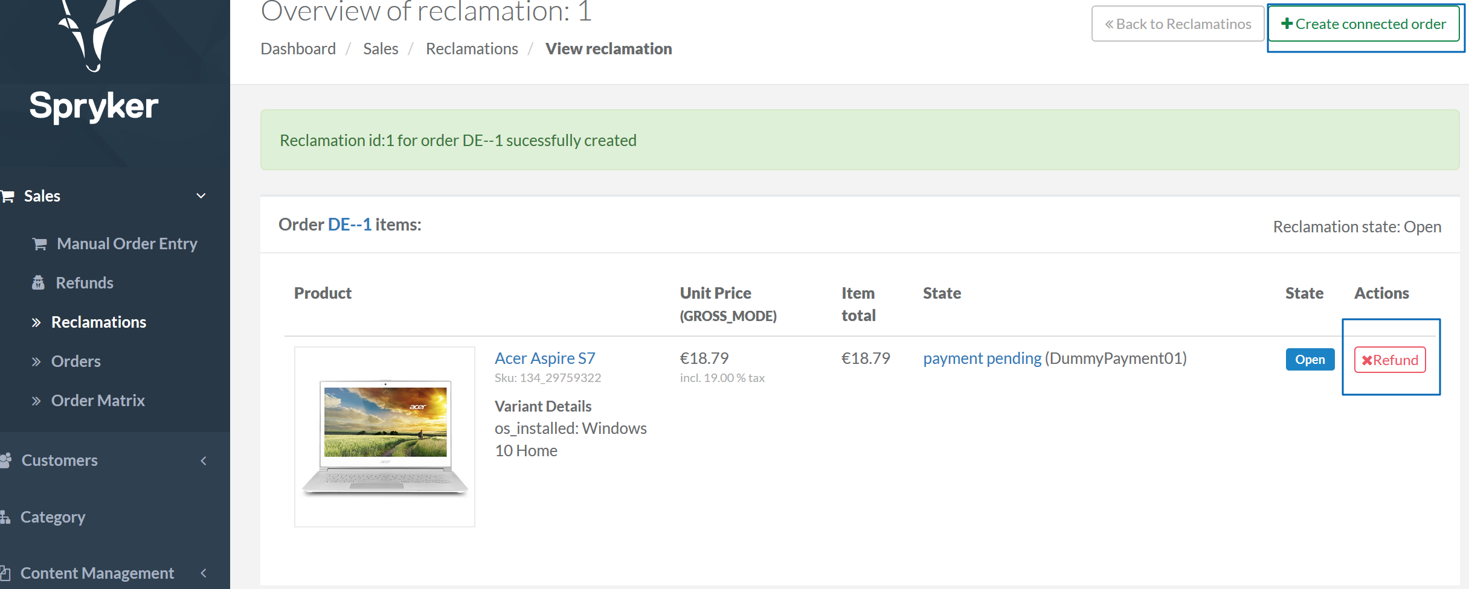The image size is (1469, 589).
Task: Click the Acer laptop product thumbnail
Action: [385, 437]
